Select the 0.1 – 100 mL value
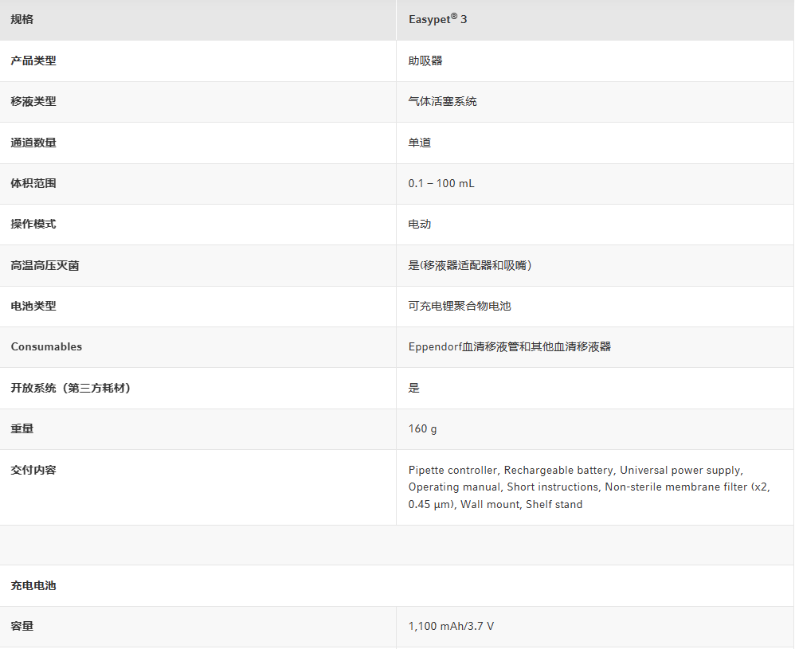Image resolution: width=795 pixels, height=649 pixels. tap(441, 183)
